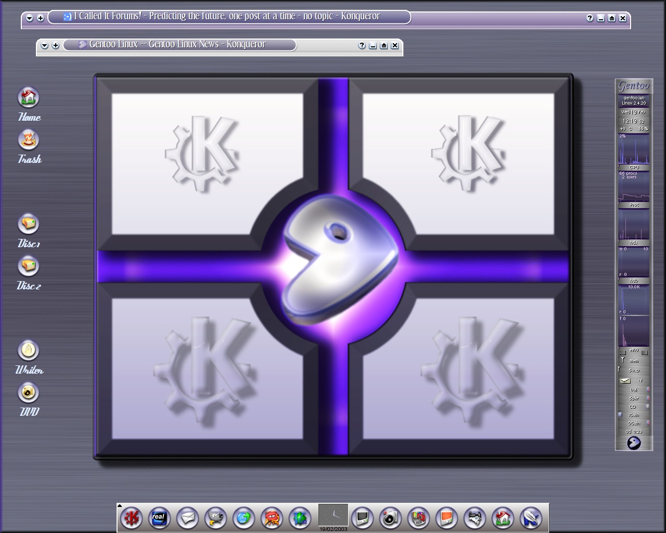
Task: Click the analog clock in the panel
Action: coord(333,515)
